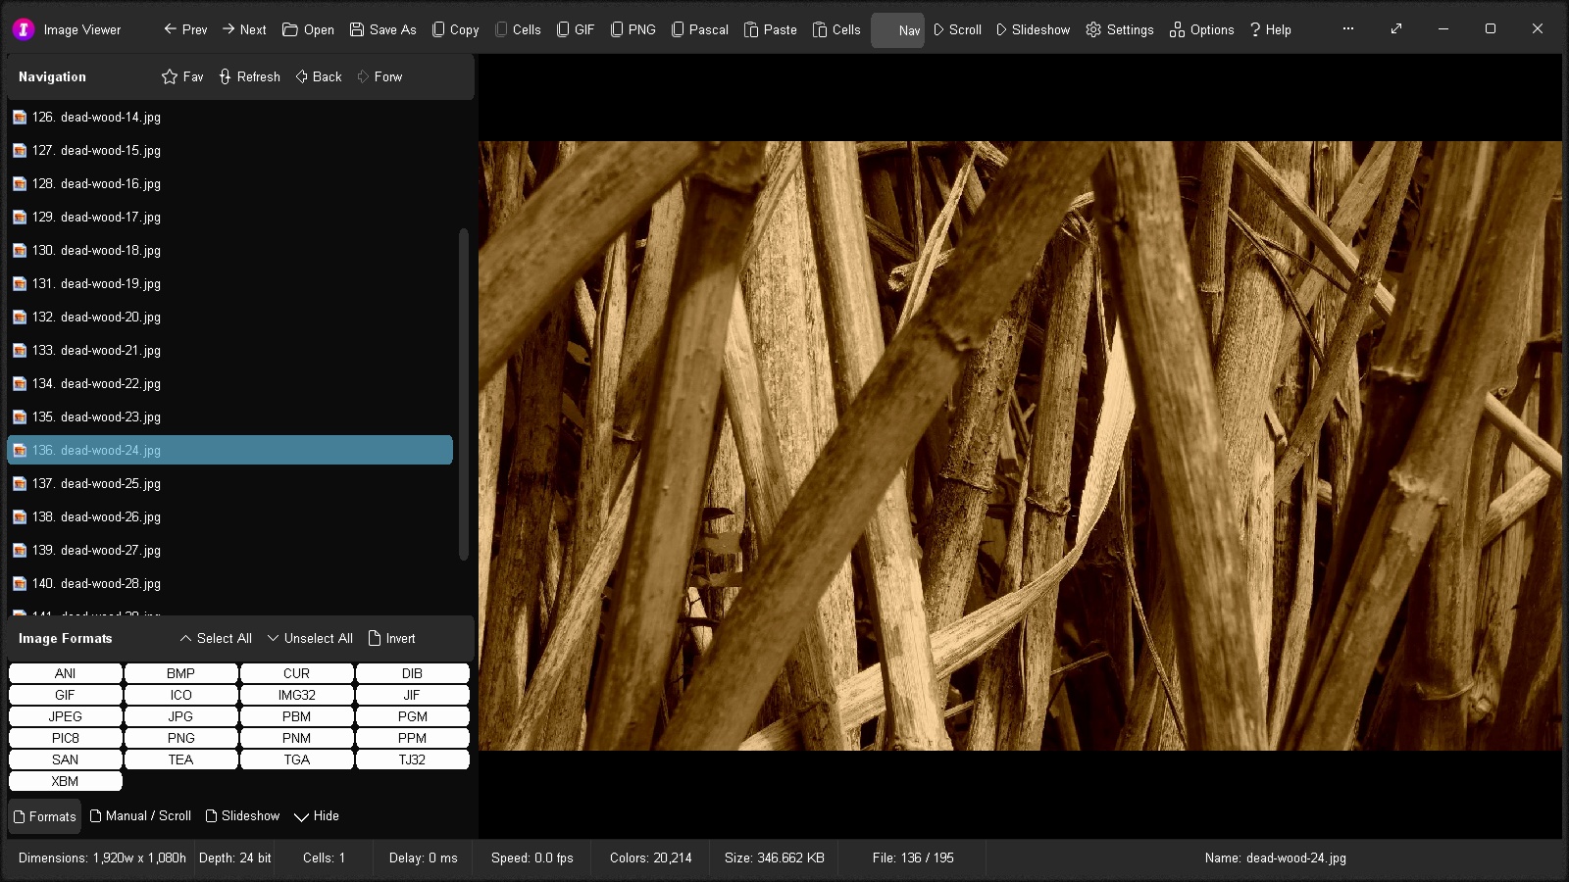Open Settings with the gear icon
1569x882 pixels.
(x=1094, y=29)
